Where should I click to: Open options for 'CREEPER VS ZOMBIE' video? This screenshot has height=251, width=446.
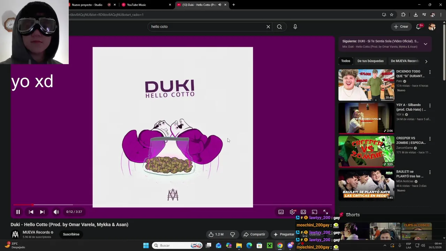coord(430,139)
